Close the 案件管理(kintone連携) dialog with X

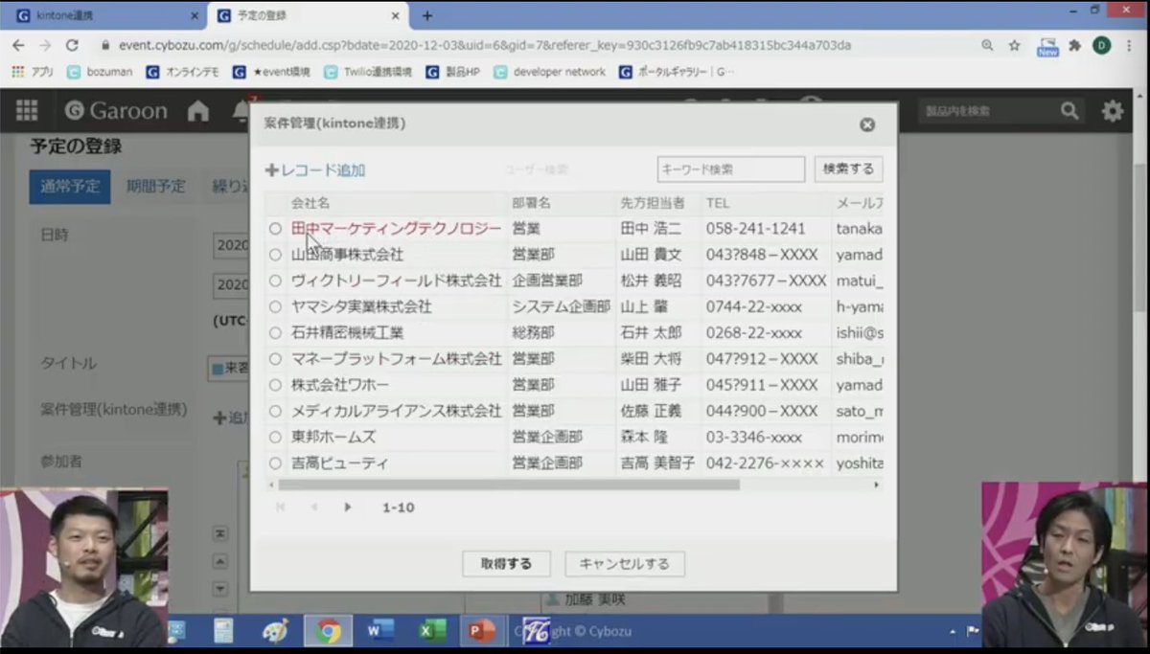point(867,124)
